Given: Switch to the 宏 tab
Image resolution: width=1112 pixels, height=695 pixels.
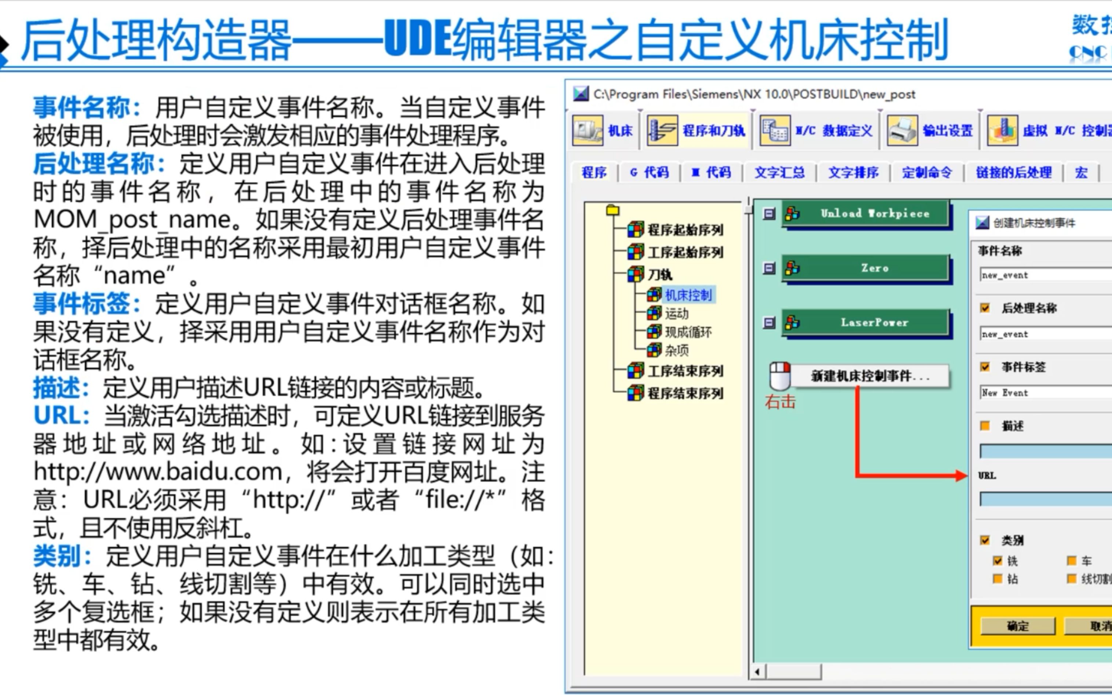Looking at the screenshot, I should coord(1081,172).
